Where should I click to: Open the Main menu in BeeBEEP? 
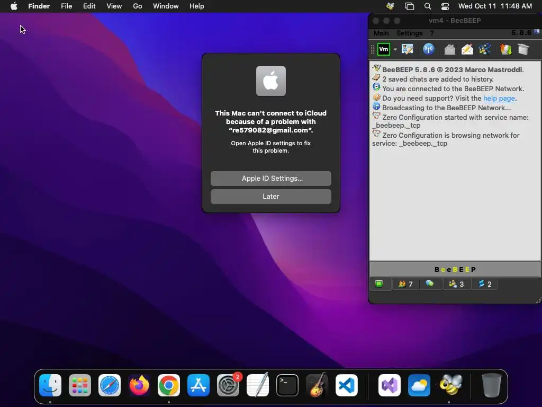[381, 33]
